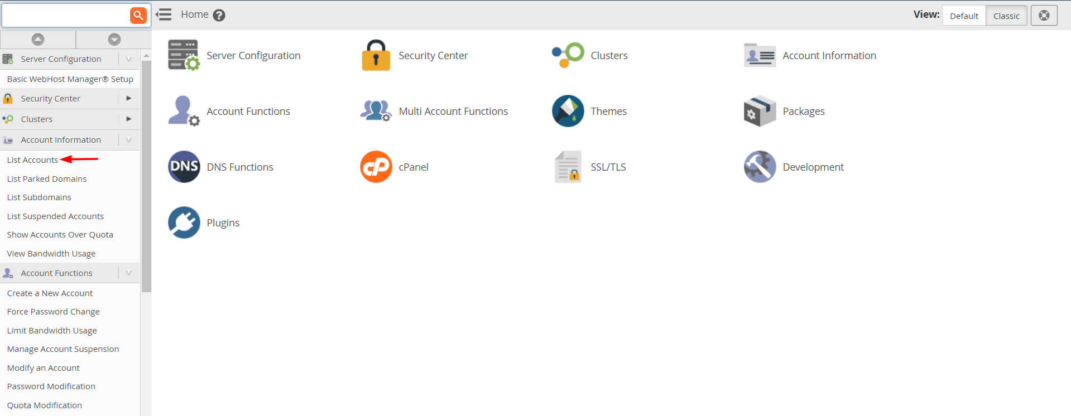Image resolution: width=1071 pixels, height=416 pixels.
Task: Select Account Functions sidebar heading
Action: coord(56,273)
